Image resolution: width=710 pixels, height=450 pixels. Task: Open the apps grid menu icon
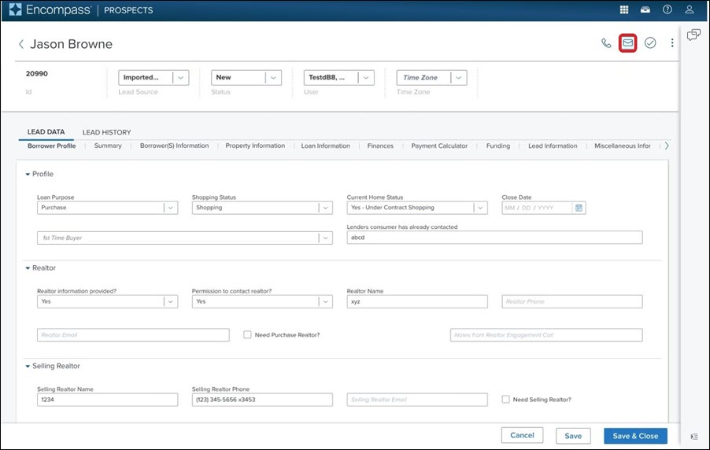[x=624, y=9]
